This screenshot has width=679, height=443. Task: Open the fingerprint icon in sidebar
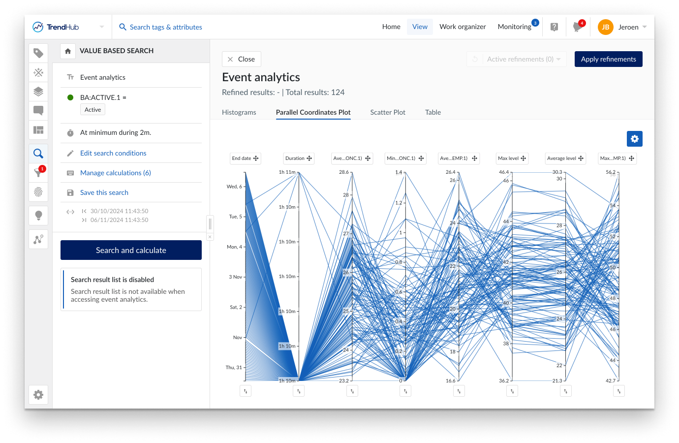pos(38,192)
